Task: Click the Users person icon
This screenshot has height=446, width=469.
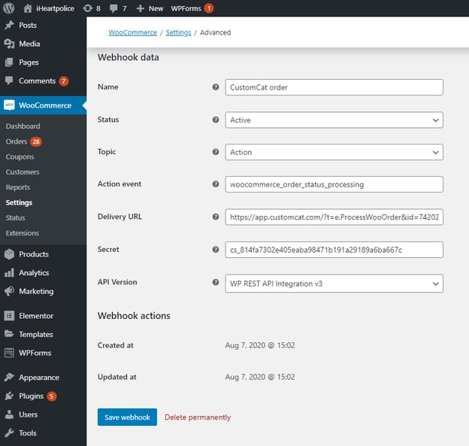Action: (x=9, y=414)
